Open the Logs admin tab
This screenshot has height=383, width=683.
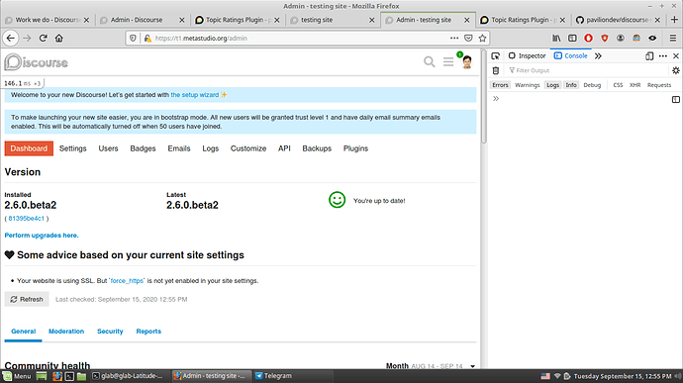[211, 148]
